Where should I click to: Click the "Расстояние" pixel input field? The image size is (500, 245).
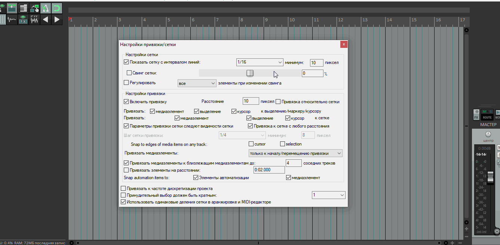click(x=251, y=101)
